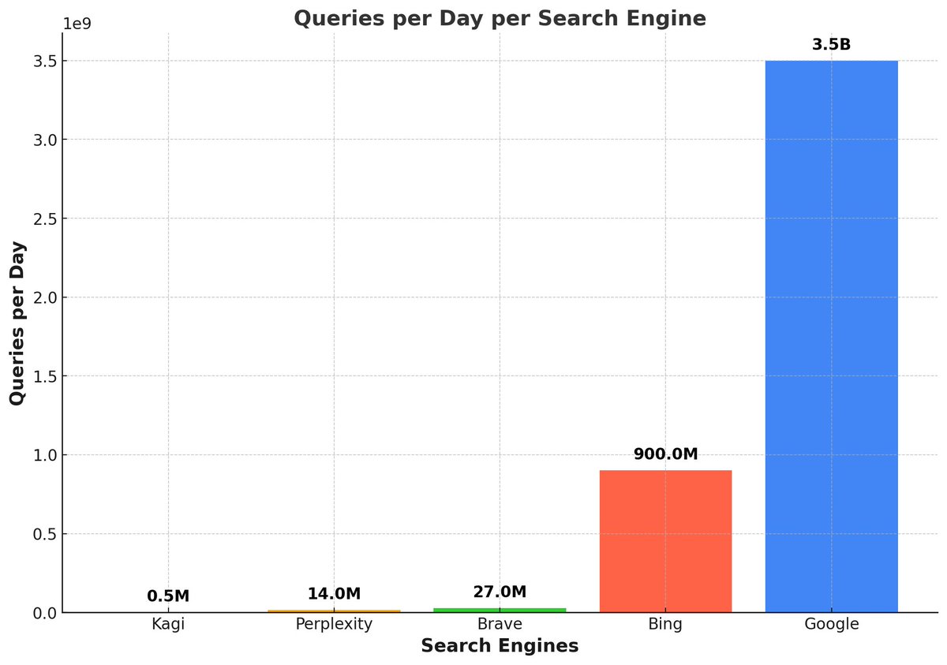Select the Bing tick label
This screenshot has height=665, width=947.
[665, 624]
